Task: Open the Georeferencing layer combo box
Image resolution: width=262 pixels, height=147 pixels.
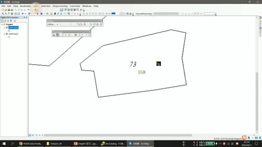Action: pos(166,14)
